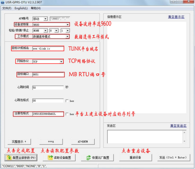Click the 清空显示区 link

click(176, 17)
